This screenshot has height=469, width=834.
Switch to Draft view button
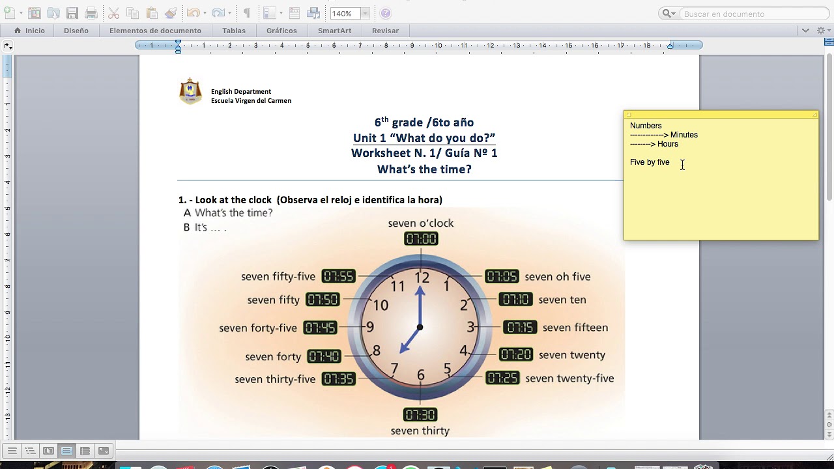click(12, 451)
